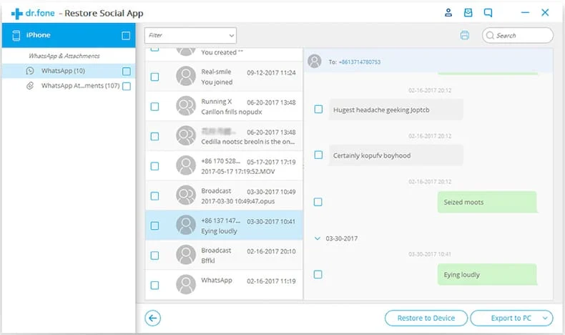Click the search magnifier icon

click(490, 35)
